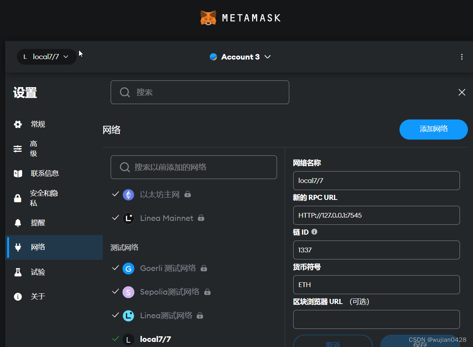Click the magnifier icon in settings search

(125, 92)
